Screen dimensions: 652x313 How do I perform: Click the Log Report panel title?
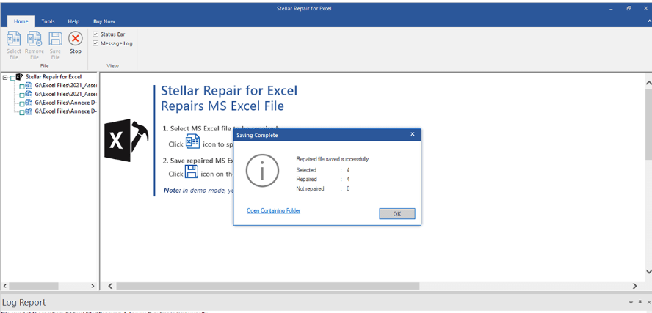click(x=23, y=302)
